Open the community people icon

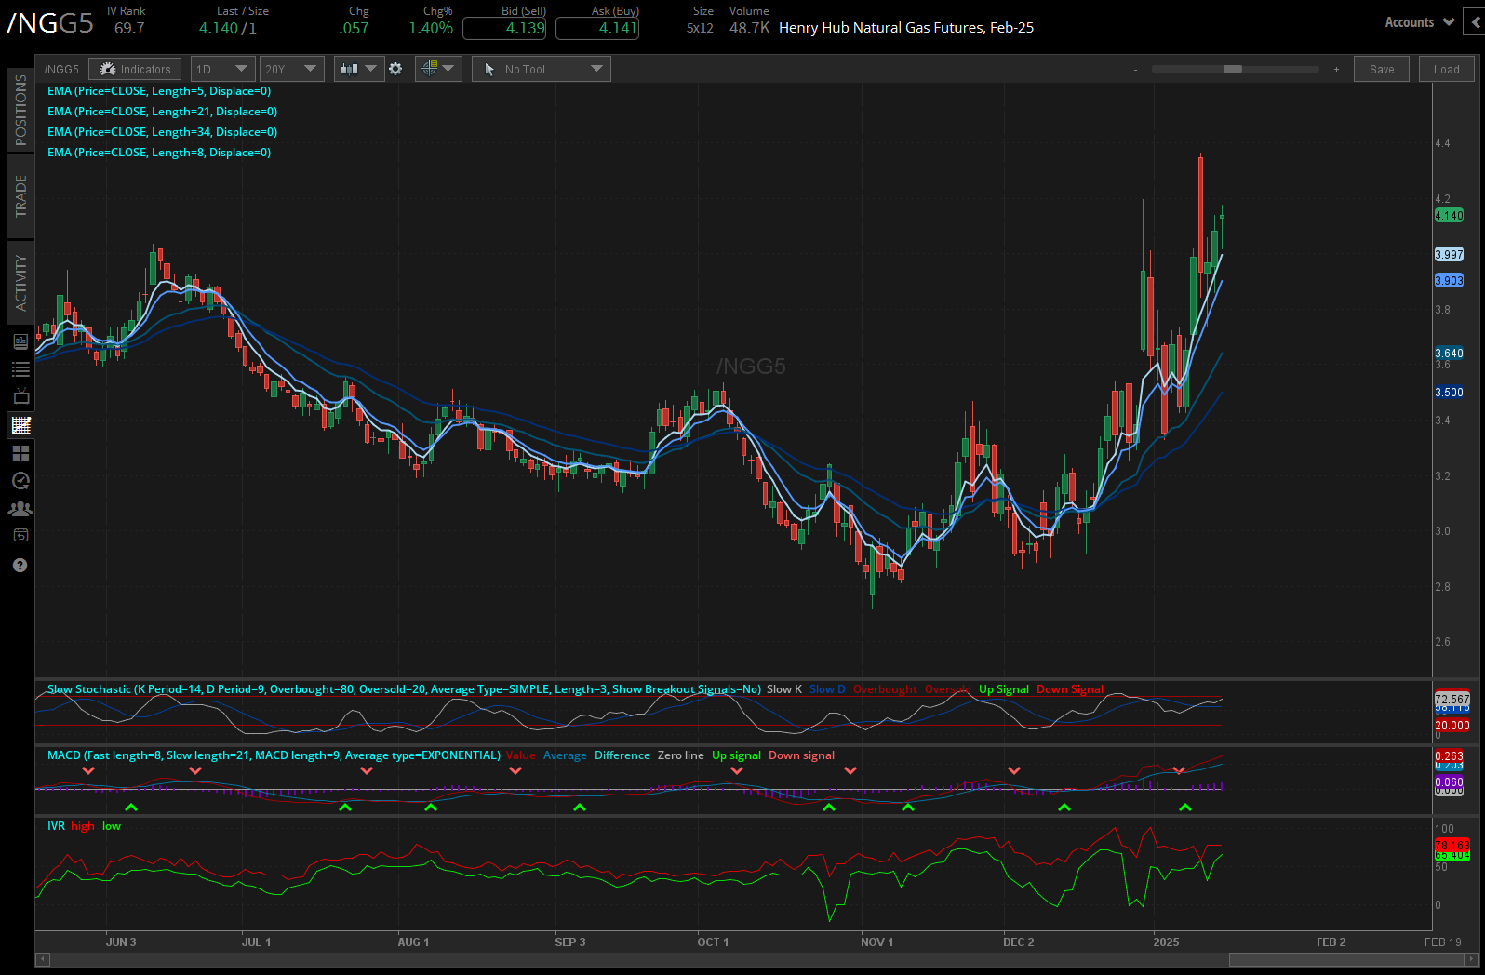pyautogui.click(x=20, y=509)
